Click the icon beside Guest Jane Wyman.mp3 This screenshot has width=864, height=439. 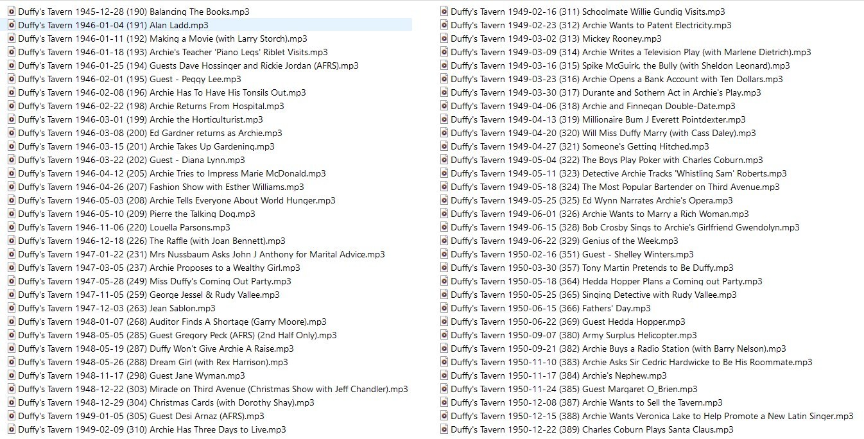[12, 375]
